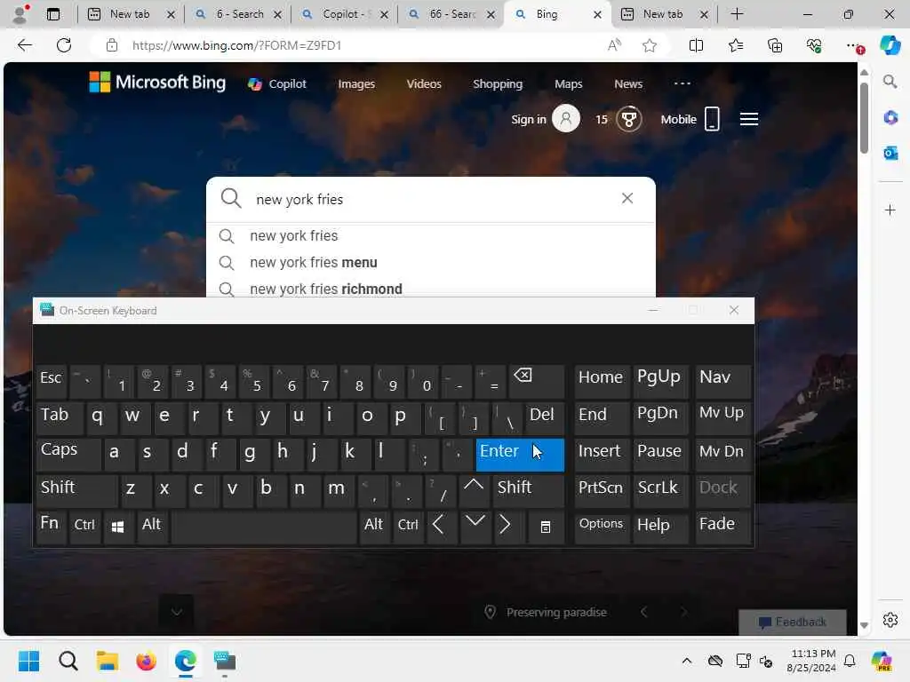The width and height of the screenshot is (910, 682).
Task: Open Favorites list icon
Action: [735, 45]
